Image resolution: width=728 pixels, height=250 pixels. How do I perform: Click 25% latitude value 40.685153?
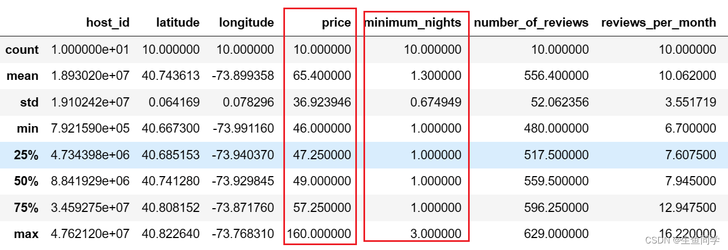pyautogui.click(x=171, y=155)
